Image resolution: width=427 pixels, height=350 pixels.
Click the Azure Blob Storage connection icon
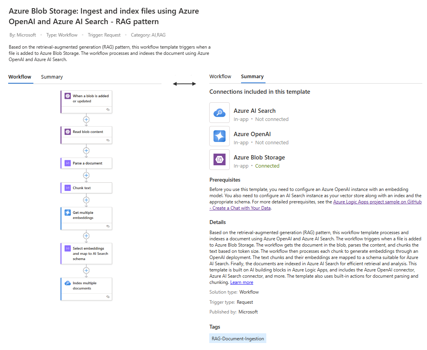pos(219,159)
